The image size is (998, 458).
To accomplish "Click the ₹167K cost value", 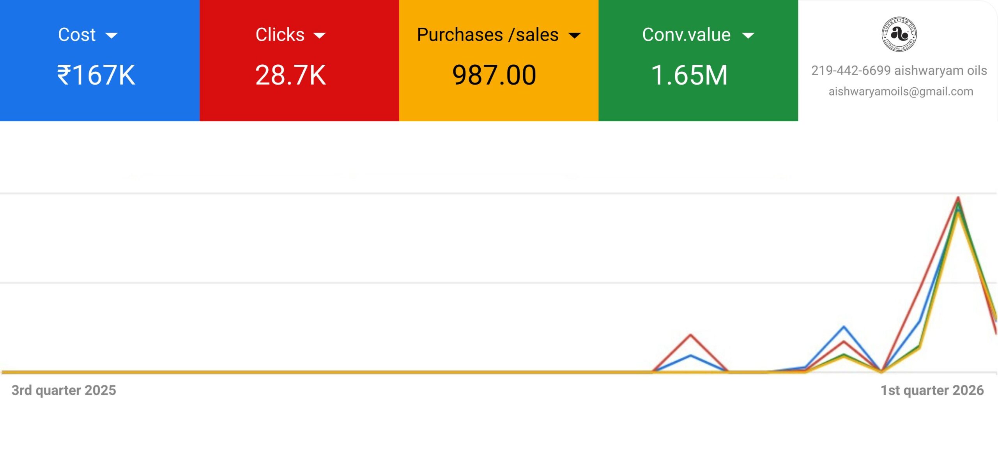I will pyautogui.click(x=96, y=75).
